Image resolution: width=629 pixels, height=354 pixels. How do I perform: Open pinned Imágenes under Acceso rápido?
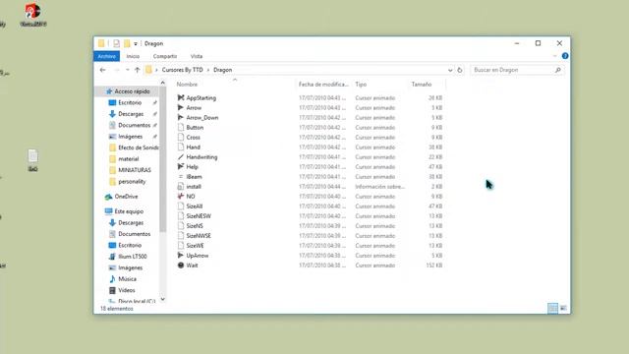coord(130,137)
